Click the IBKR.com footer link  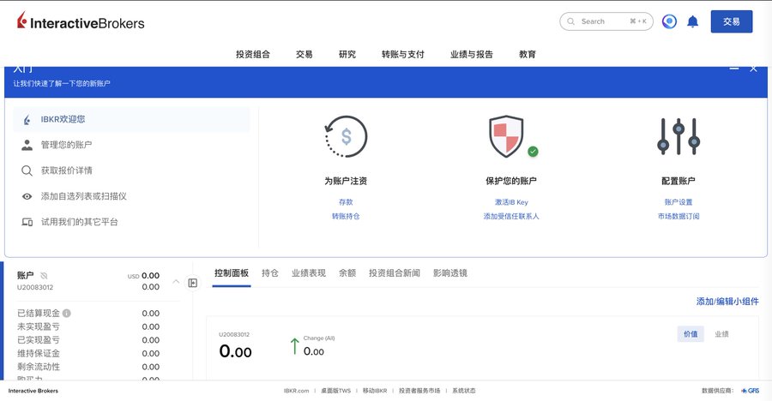click(297, 391)
